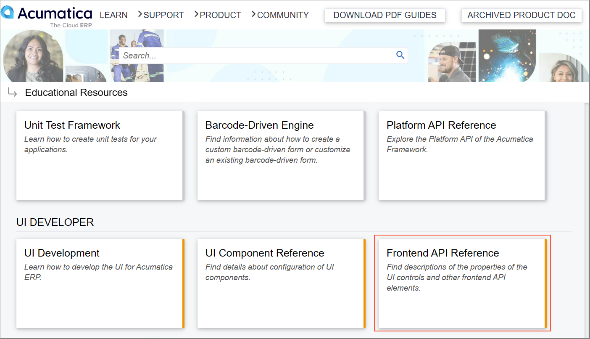The width and height of the screenshot is (590, 339).
Task: Click the Archived Product Doc button
Action: pos(522,16)
